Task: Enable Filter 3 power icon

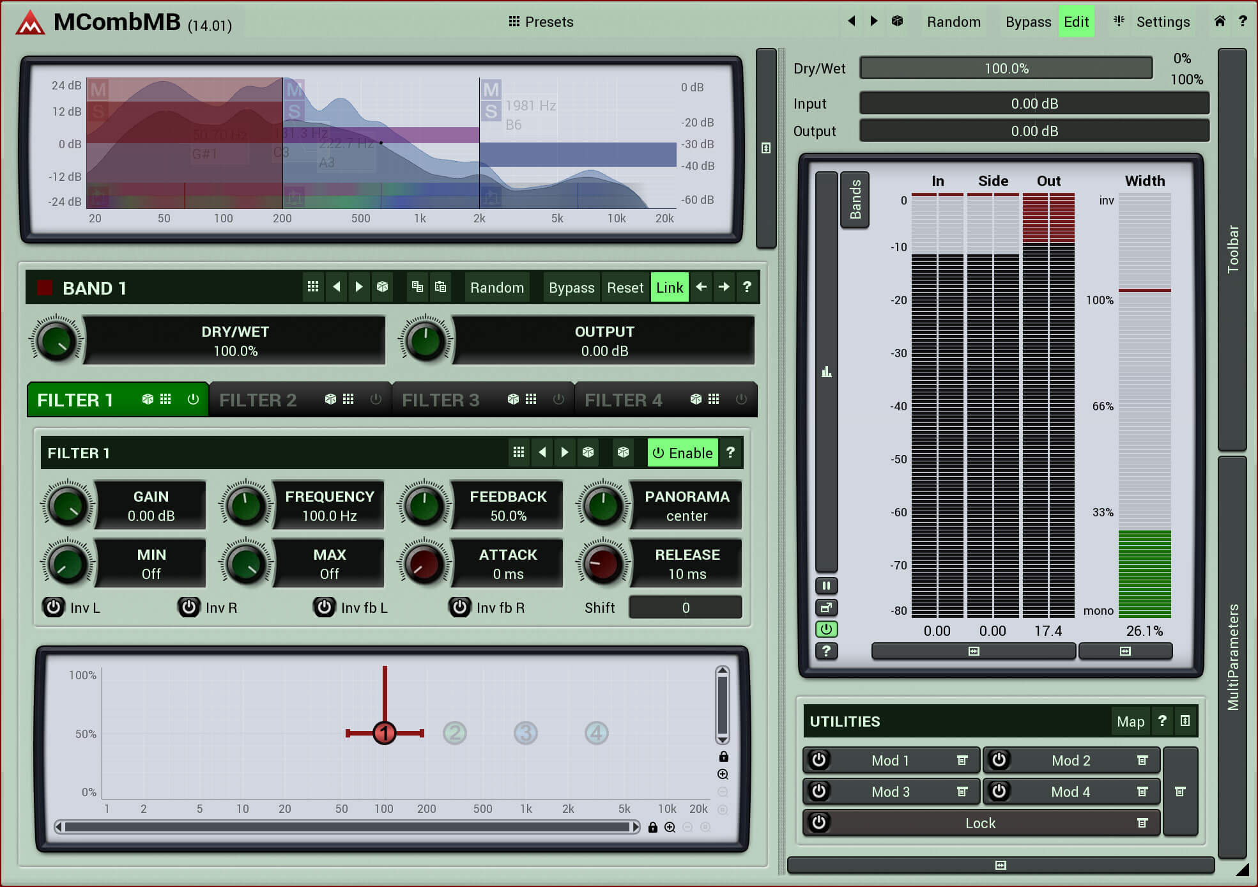Action: point(558,399)
